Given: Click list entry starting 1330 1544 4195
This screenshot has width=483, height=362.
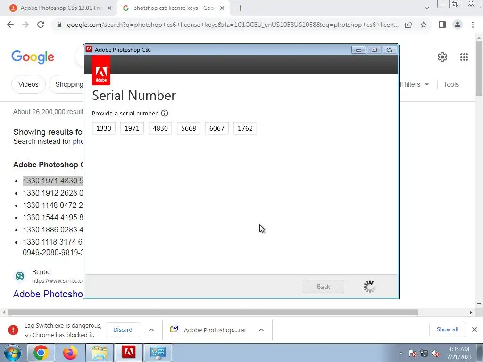Looking at the screenshot, I should (x=53, y=218).
